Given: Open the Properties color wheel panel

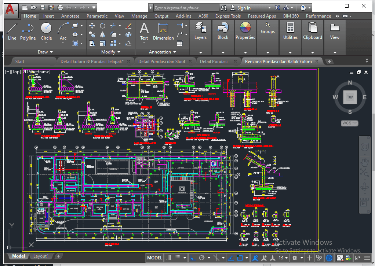Looking at the screenshot, I should 245,31.
